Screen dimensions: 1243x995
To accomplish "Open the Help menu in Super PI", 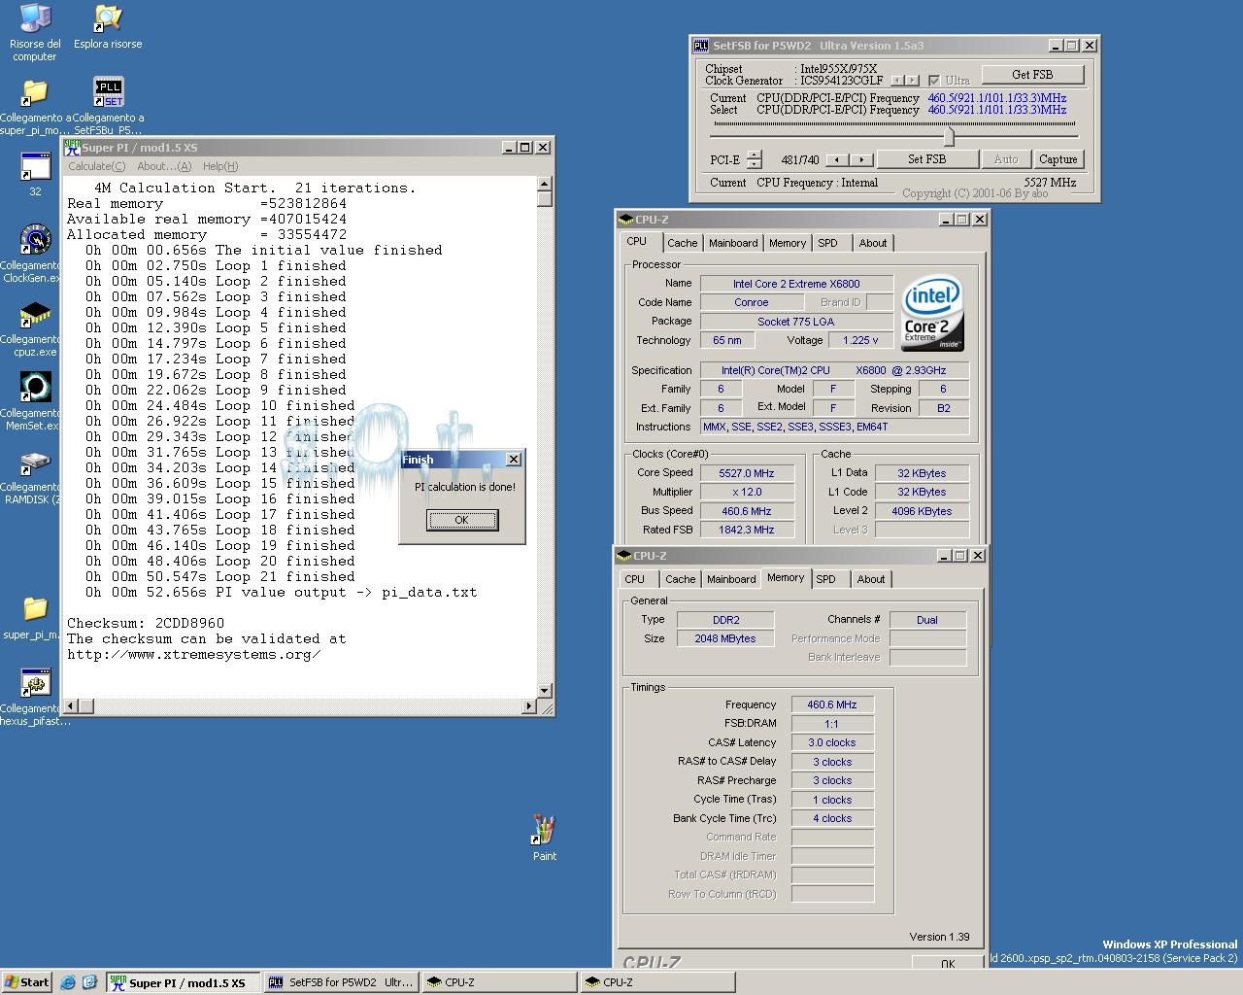I will coord(220,166).
